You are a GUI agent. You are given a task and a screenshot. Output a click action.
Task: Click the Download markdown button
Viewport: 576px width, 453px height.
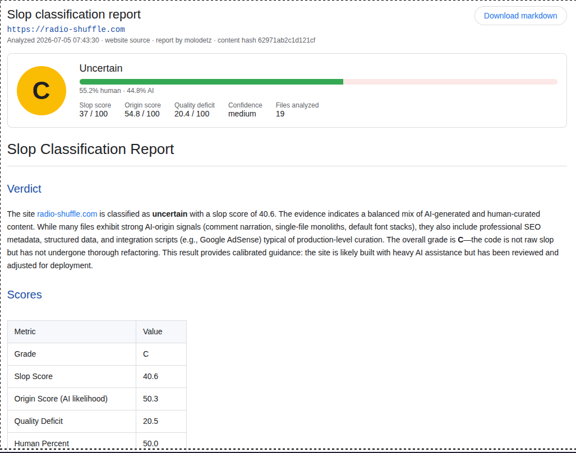pyautogui.click(x=520, y=16)
